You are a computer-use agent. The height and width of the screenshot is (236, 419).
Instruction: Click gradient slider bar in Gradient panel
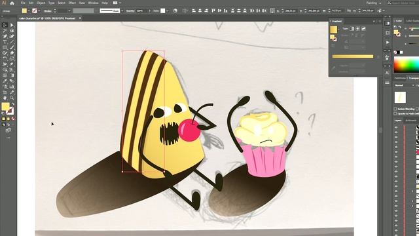[x=353, y=56]
